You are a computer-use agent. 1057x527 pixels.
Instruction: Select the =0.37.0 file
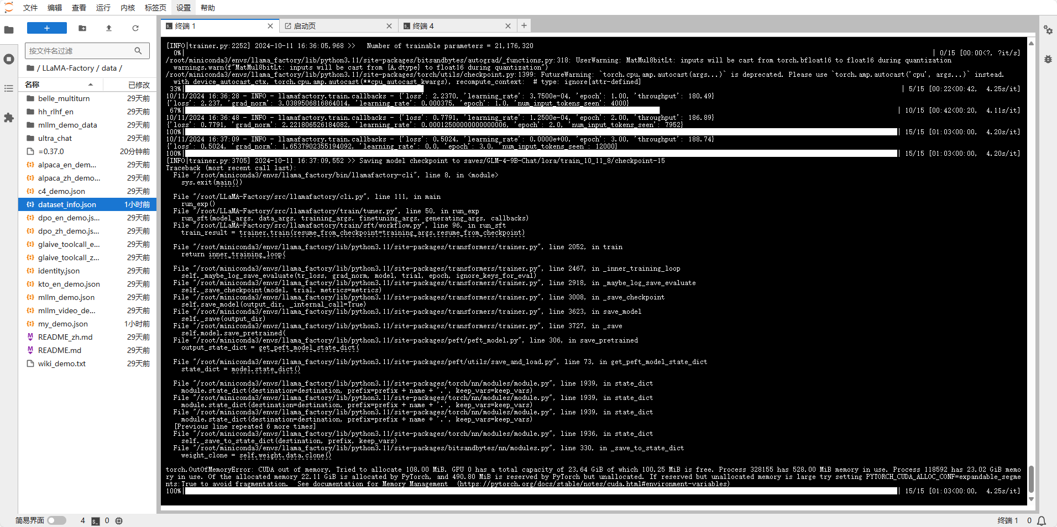[x=87, y=151]
